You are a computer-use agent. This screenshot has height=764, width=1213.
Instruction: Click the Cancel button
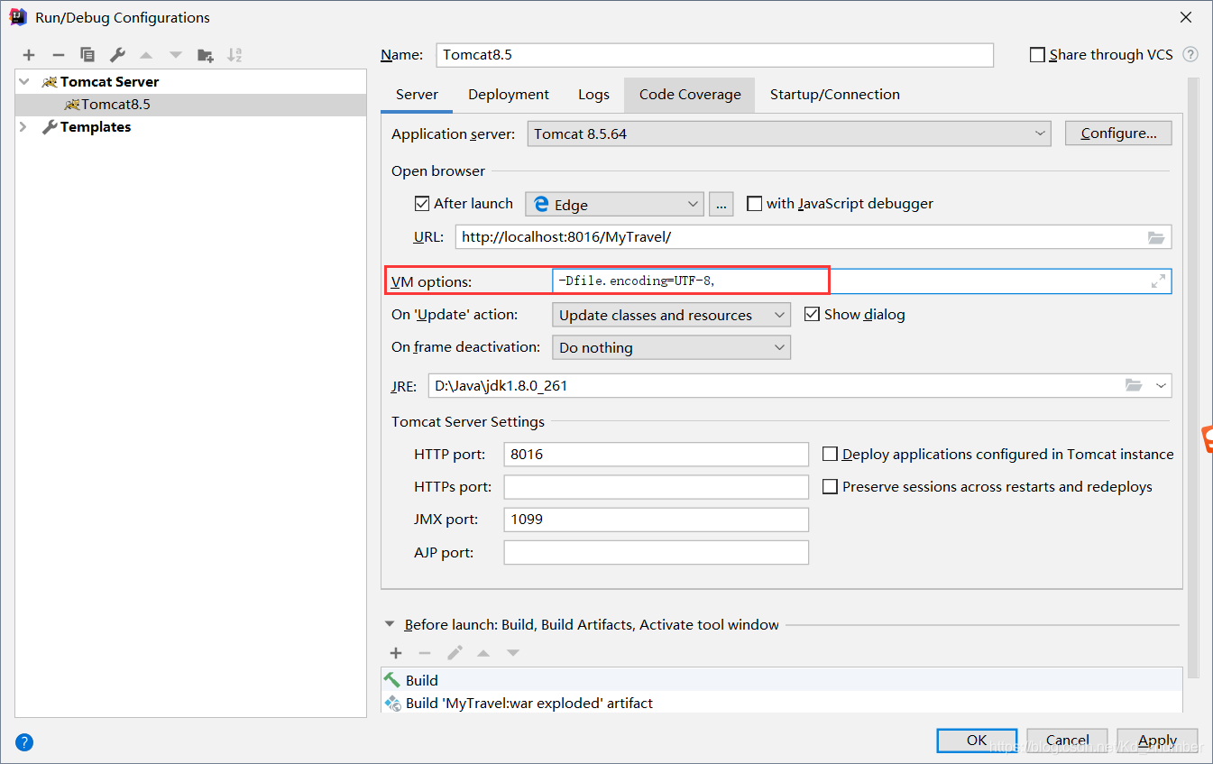(1067, 741)
